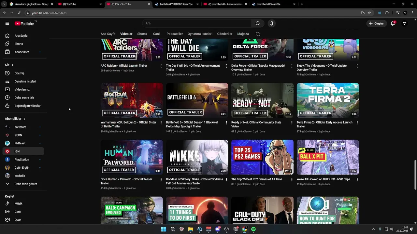Open Windows Start menu
417x234 pixels.
point(164,229)
